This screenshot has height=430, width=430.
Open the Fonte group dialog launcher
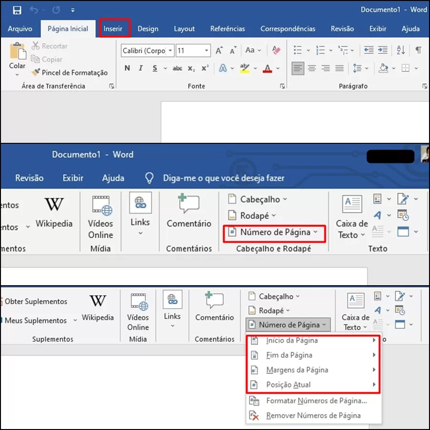[x=282, y=86]
